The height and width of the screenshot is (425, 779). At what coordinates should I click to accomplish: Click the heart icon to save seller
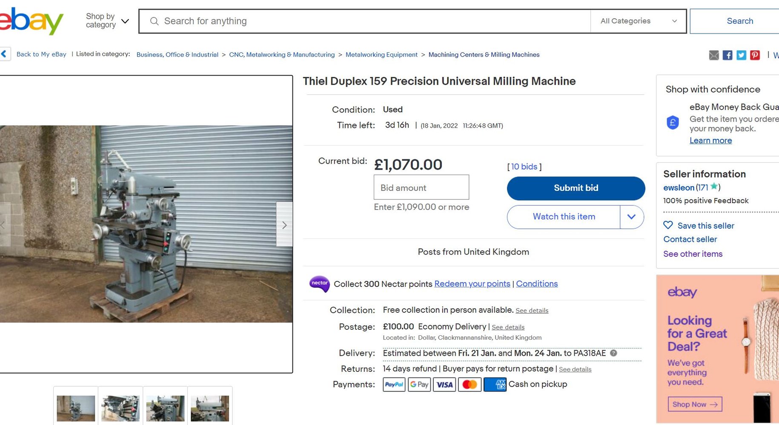coord(668,225)
